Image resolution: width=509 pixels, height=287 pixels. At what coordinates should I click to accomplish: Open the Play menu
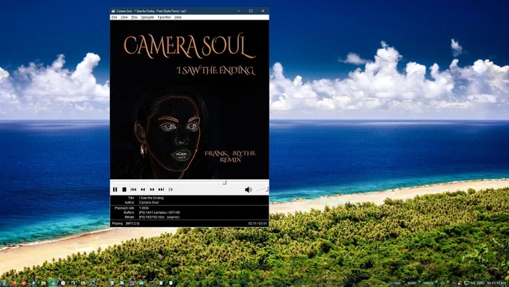(135, 17)
